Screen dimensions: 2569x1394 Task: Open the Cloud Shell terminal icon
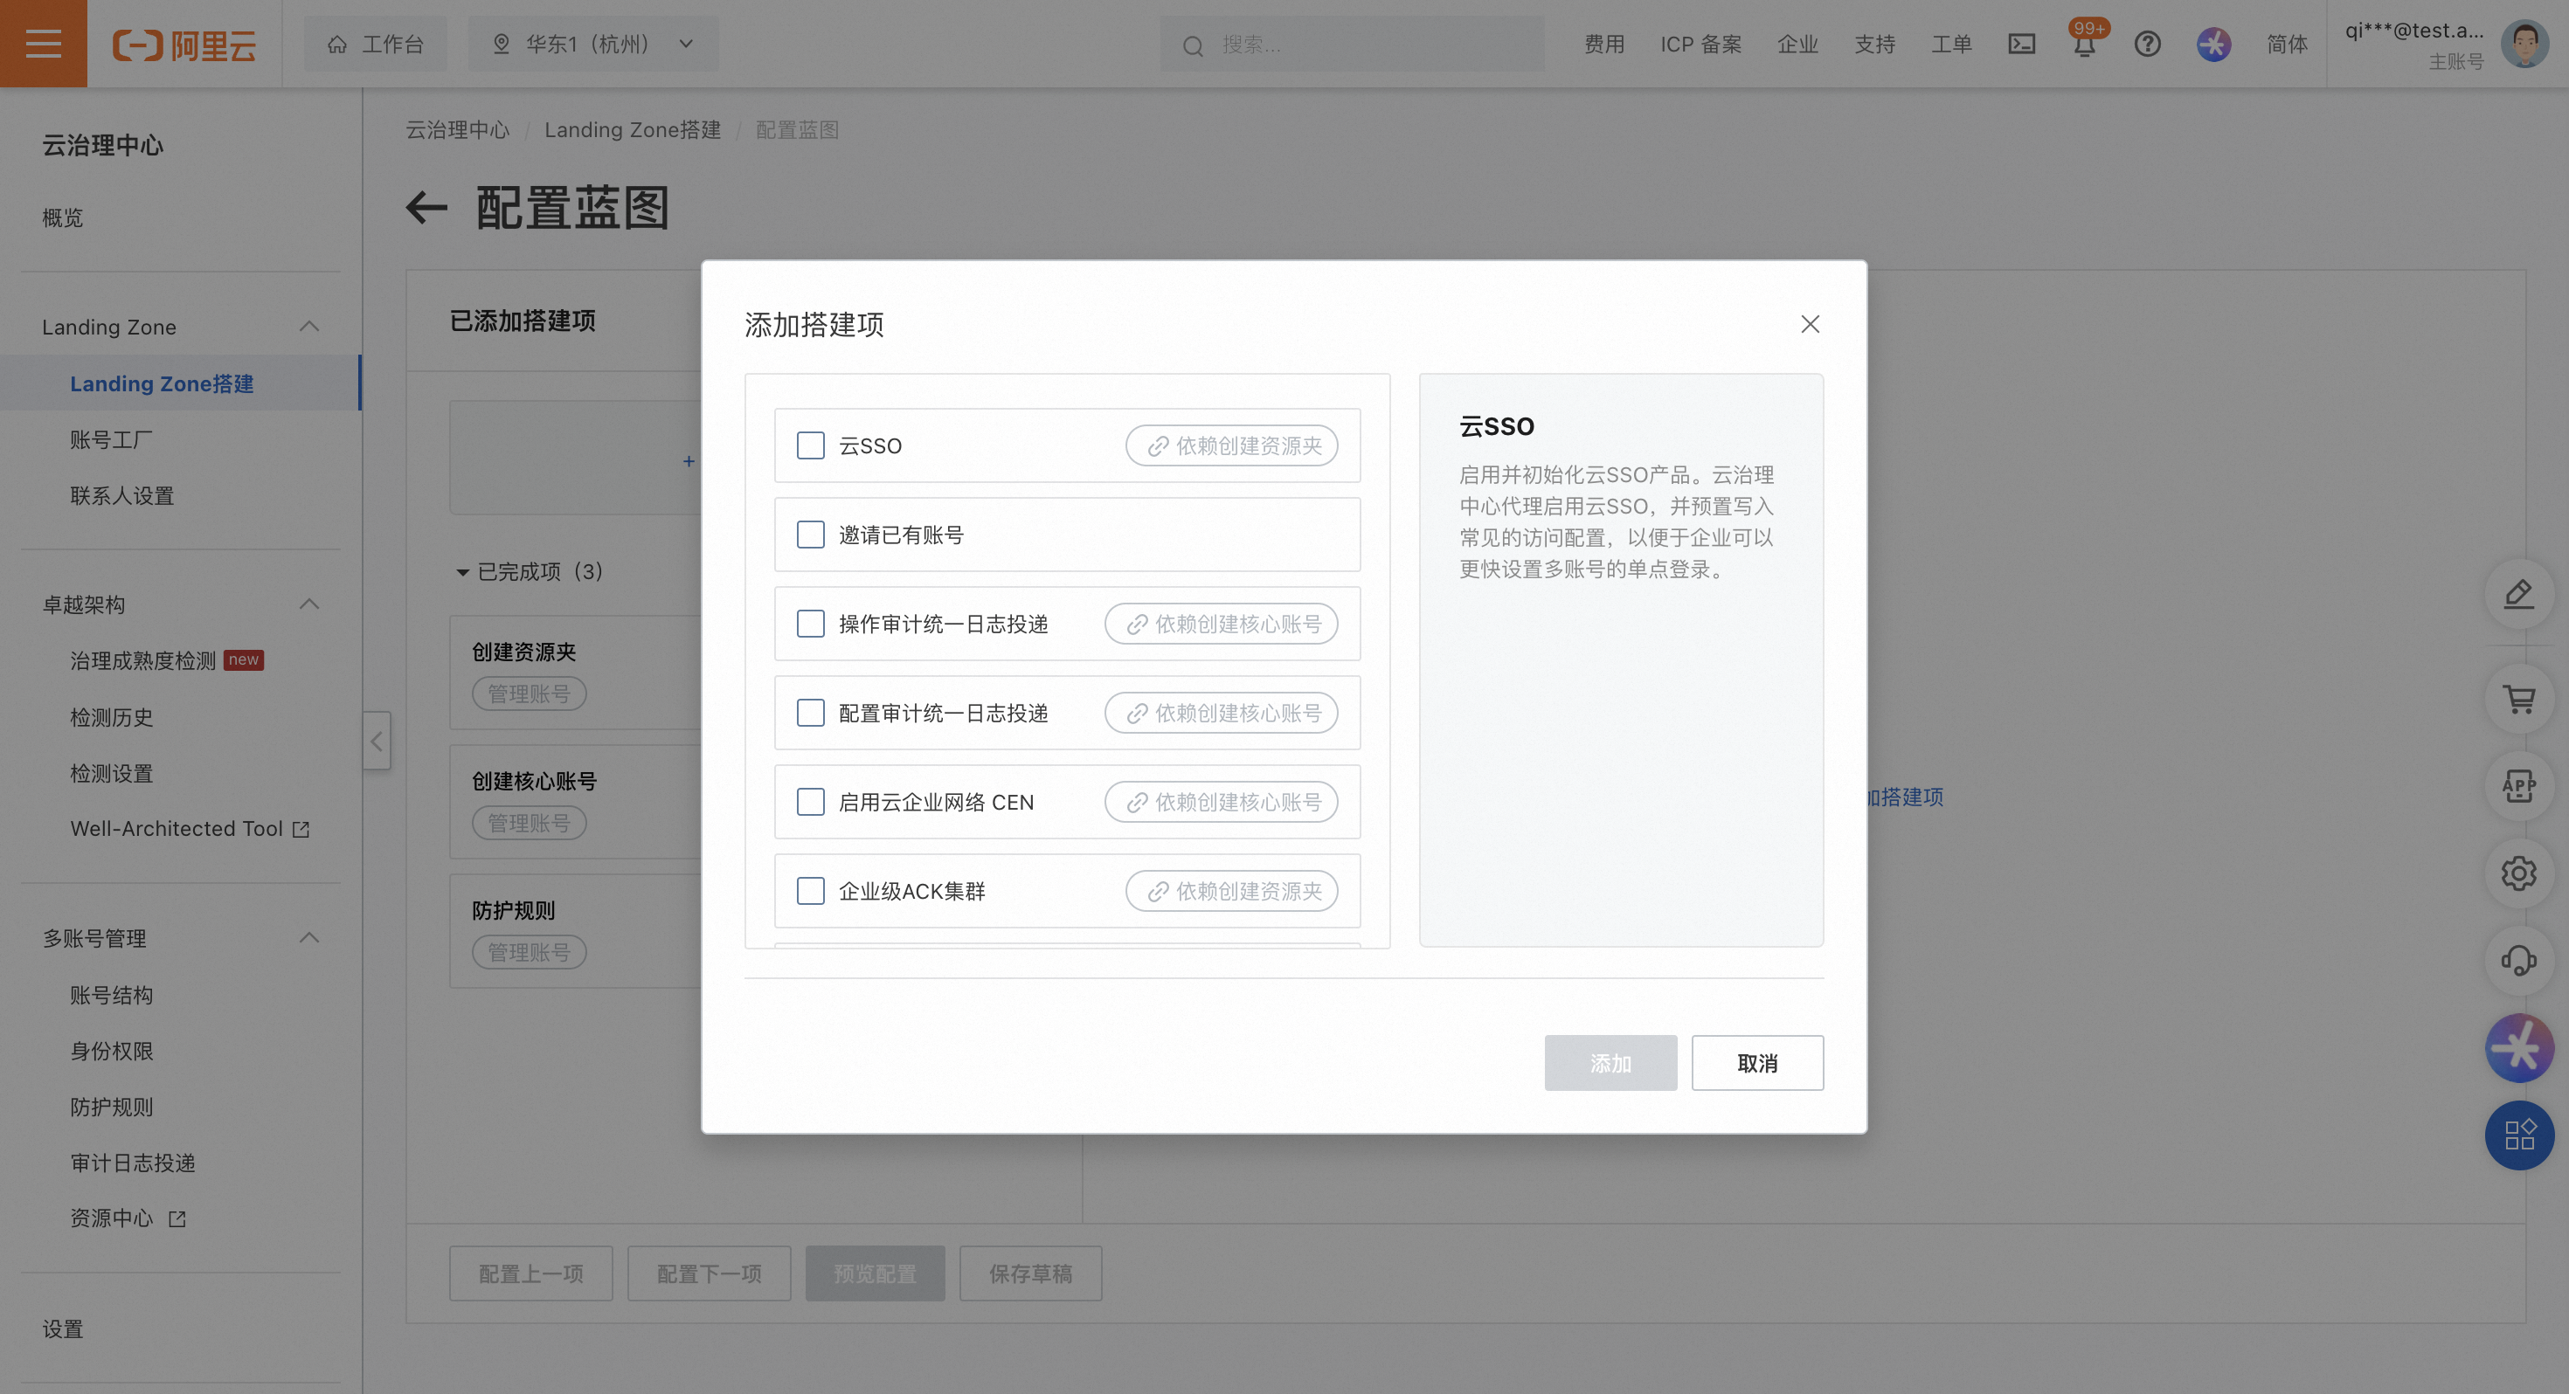tap(2021, 44)
